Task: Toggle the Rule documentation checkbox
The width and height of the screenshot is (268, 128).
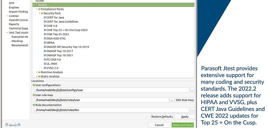Action: click(34, 105)
